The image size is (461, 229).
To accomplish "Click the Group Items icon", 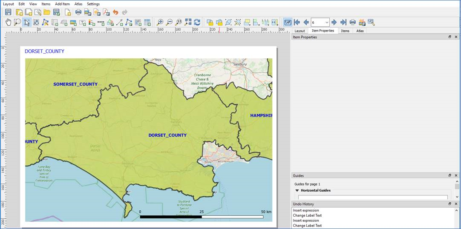I will (228, 22).
